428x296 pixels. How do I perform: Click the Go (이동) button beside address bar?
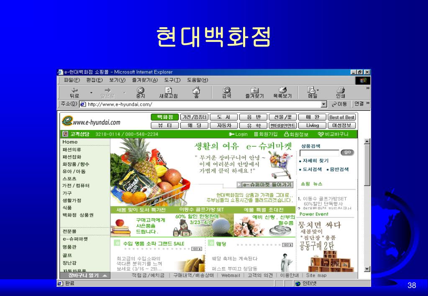pyautogui.click(x=339, y=104)
